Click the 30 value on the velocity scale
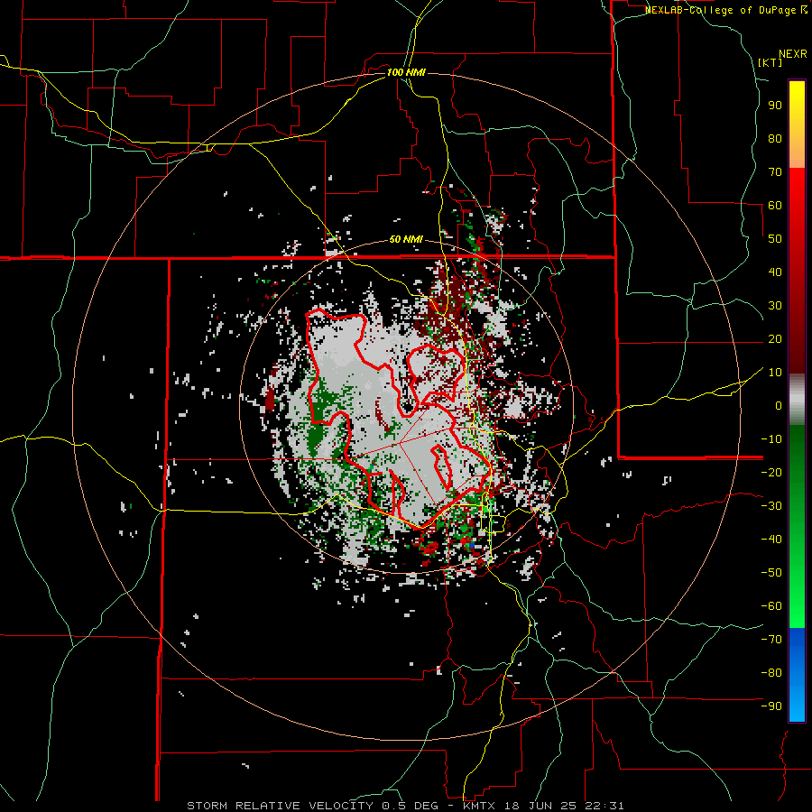The height and width of the screenshot is (812, 812). click(775, 306)
